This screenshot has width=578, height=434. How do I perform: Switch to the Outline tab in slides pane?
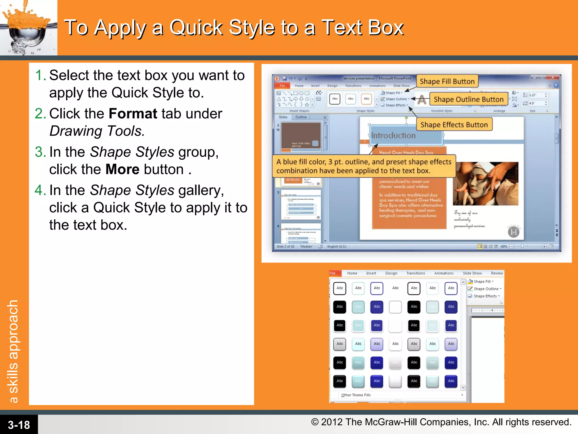[301, 117]
